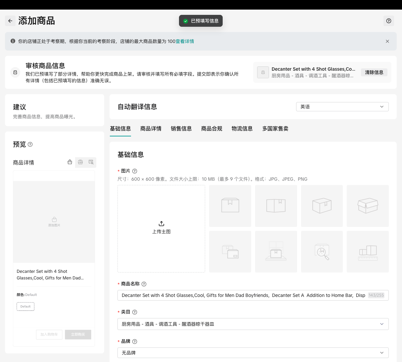The height and width of the screenshot is (362, 402).
Task: Switch preview to LIVE view icon
Action: [80, 162]
